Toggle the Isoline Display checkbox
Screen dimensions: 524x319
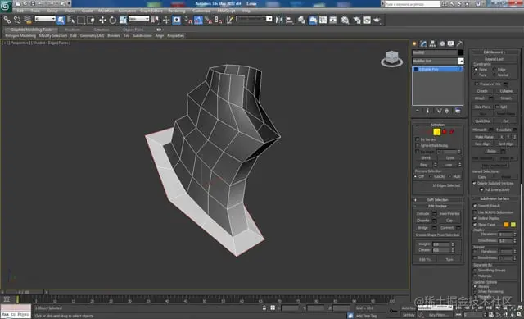point(475,218)
